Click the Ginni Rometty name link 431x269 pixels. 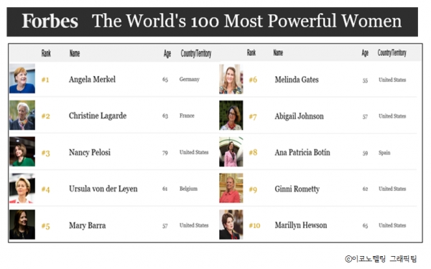coord(297,189)
